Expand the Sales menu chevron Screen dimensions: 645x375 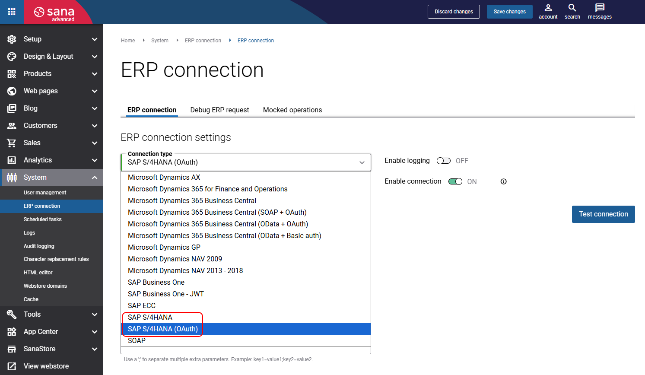pos(95,143)
